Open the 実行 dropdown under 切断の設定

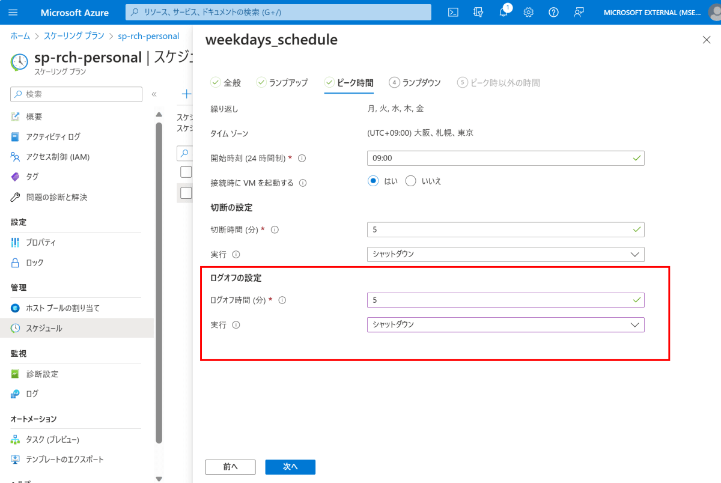click(x=505, y=254)
